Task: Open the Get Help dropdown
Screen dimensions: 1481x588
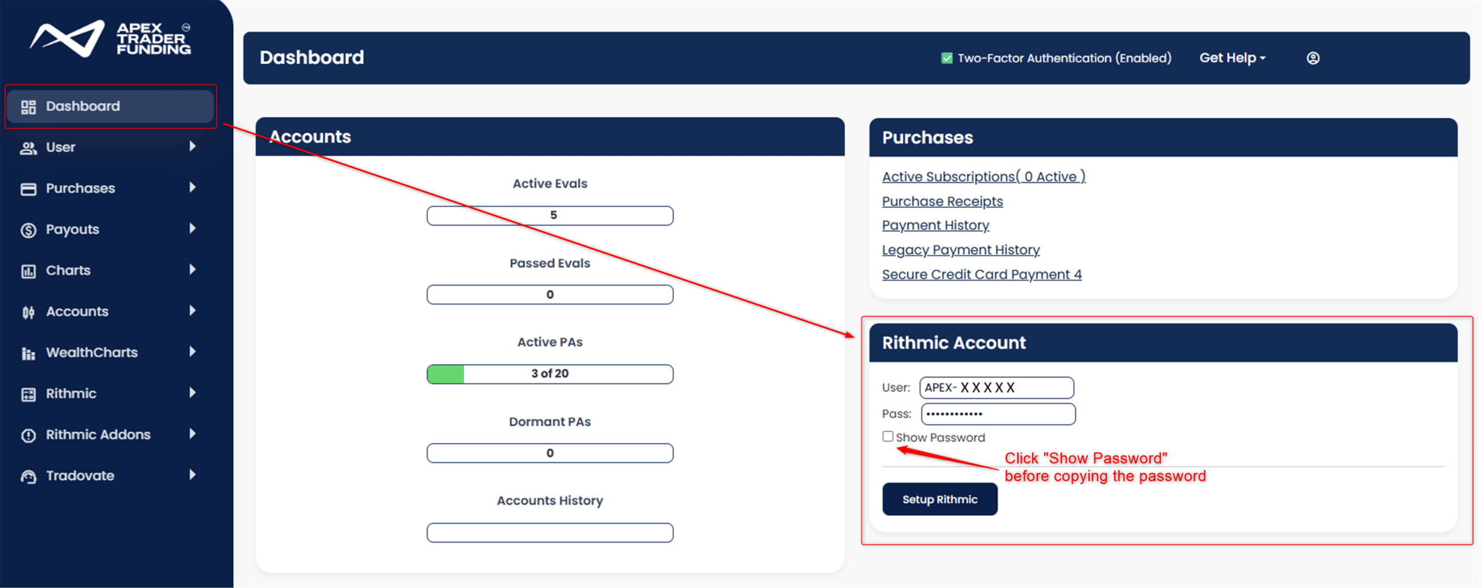Action: click(1232, 58)
